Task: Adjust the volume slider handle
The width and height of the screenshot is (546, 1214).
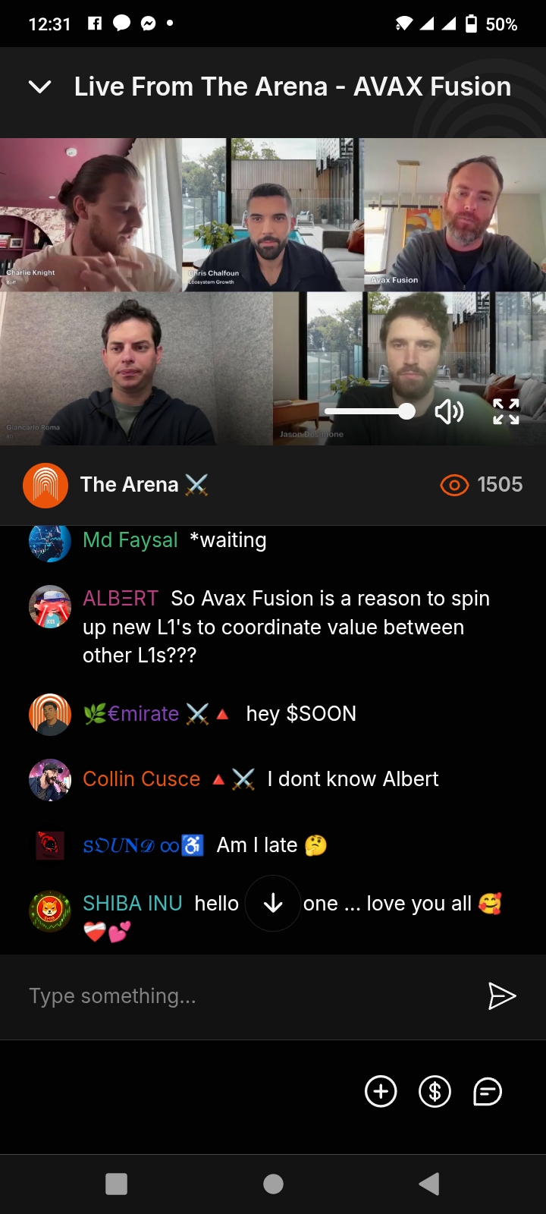Action: click(x=406, y=411)
